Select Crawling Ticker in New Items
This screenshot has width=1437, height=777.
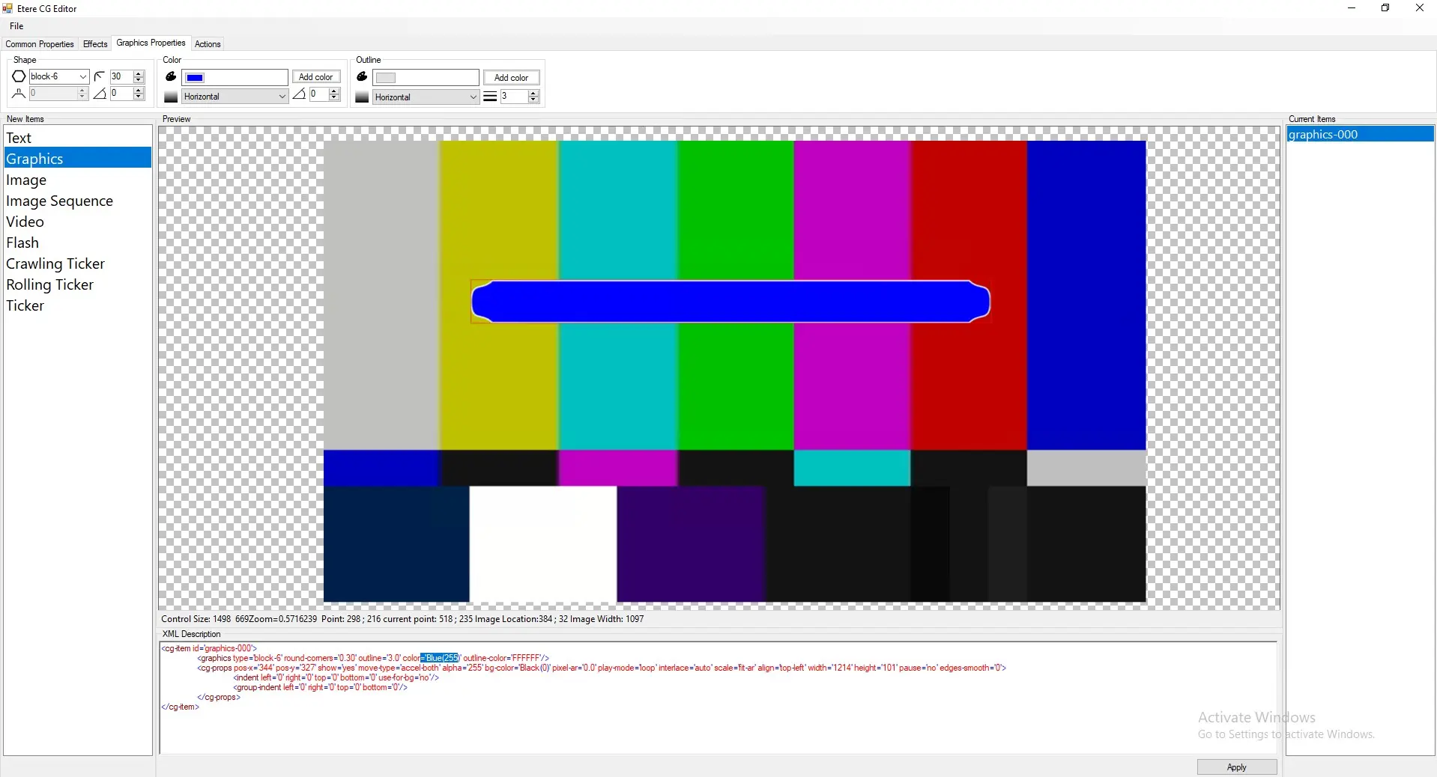[55, 264]
